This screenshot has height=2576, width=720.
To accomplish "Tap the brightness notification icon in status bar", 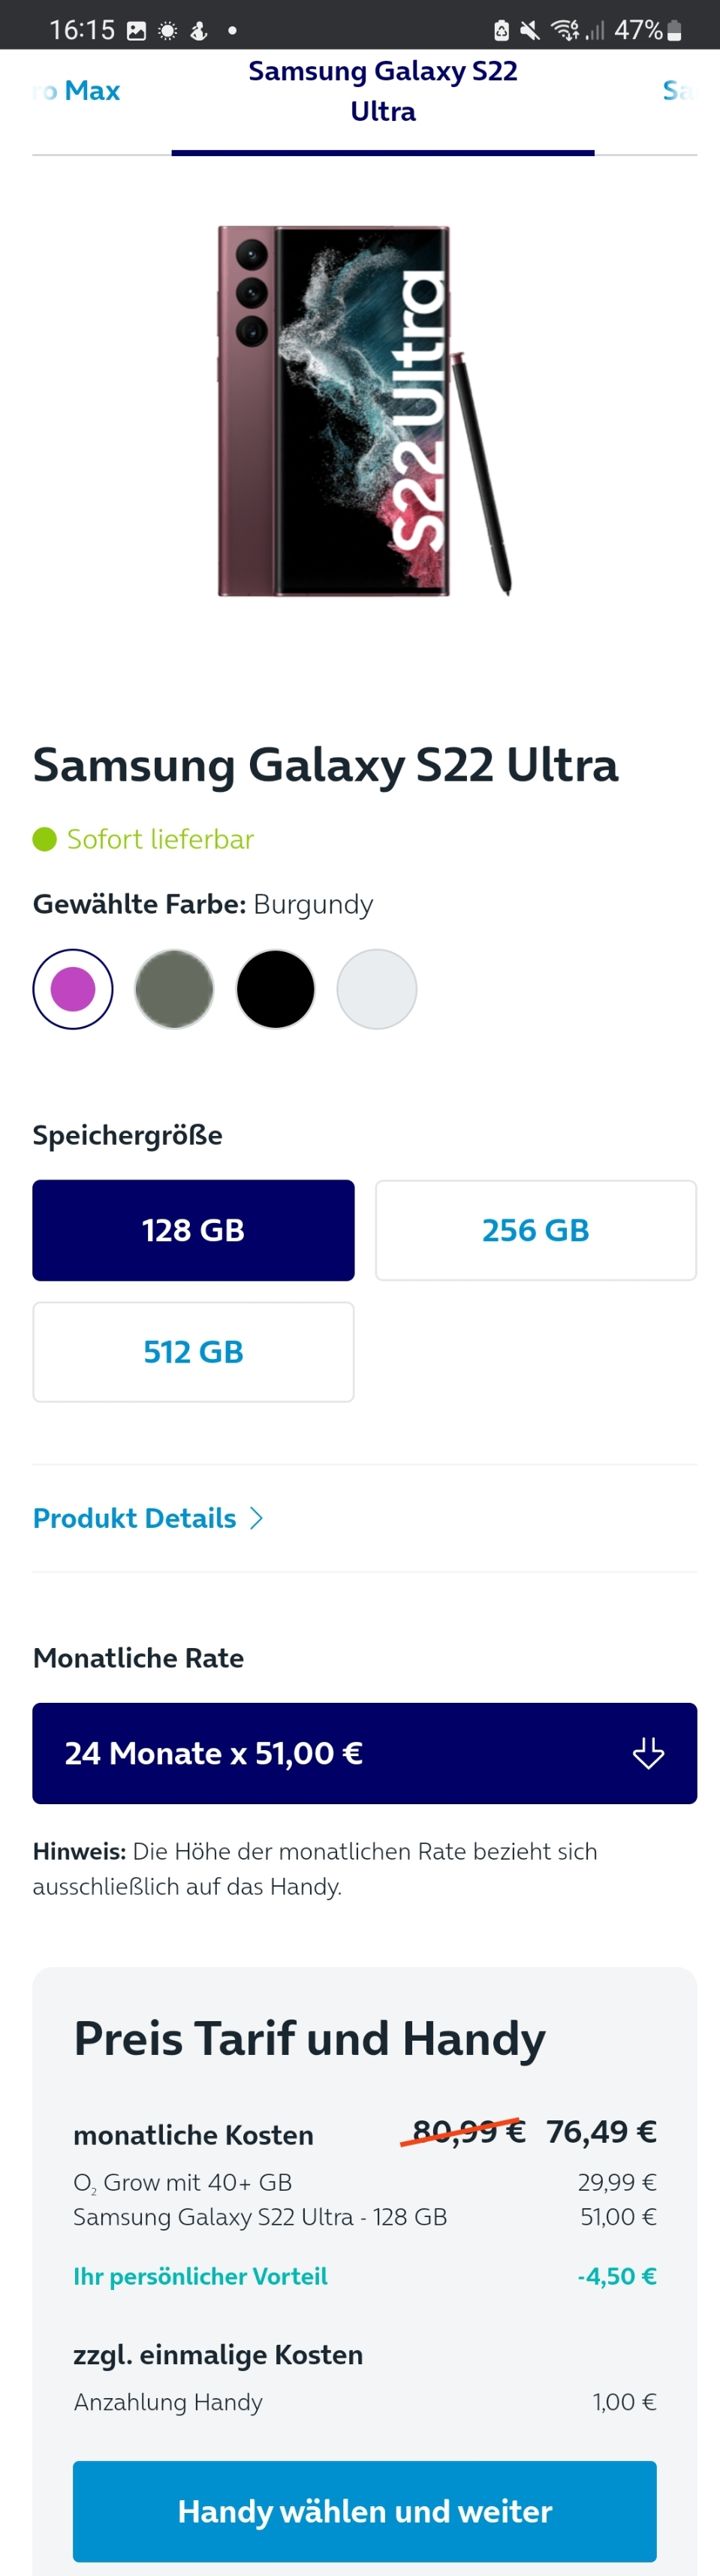I will click(x=168, y=31).
